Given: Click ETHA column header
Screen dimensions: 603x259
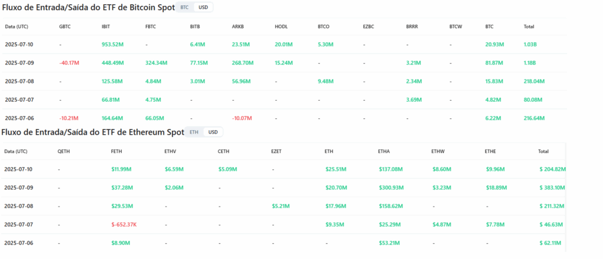Looking at the screenshot, I should coord(384,151).
